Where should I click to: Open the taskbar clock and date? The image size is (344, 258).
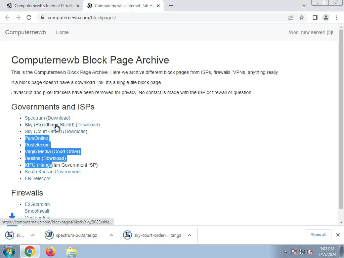pos(327,252)
